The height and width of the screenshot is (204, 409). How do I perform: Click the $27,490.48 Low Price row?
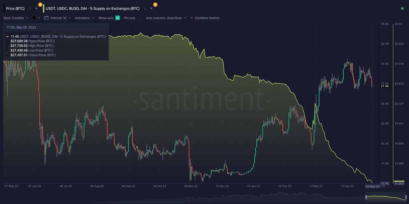32,50
